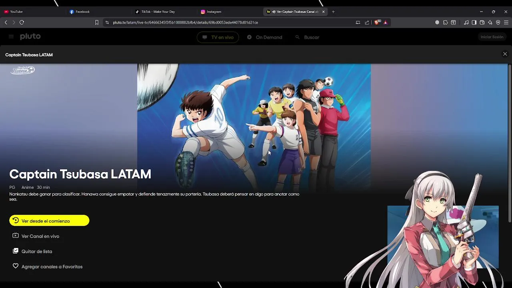Click the page vertical scrollbar
The image size is (512, 288).
510,143
